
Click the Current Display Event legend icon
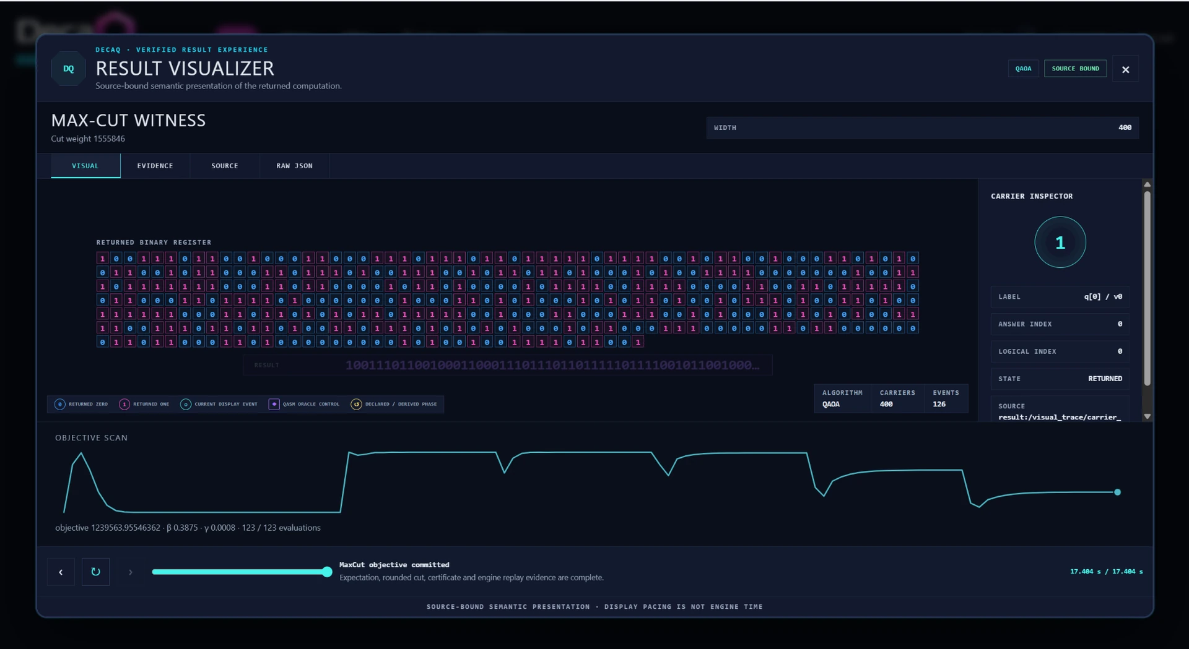click(186, 404)
